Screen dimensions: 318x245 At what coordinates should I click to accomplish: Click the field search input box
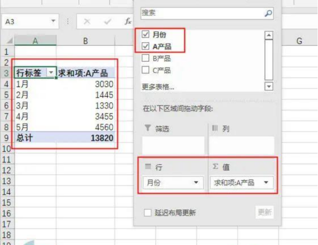coord(207,13)
